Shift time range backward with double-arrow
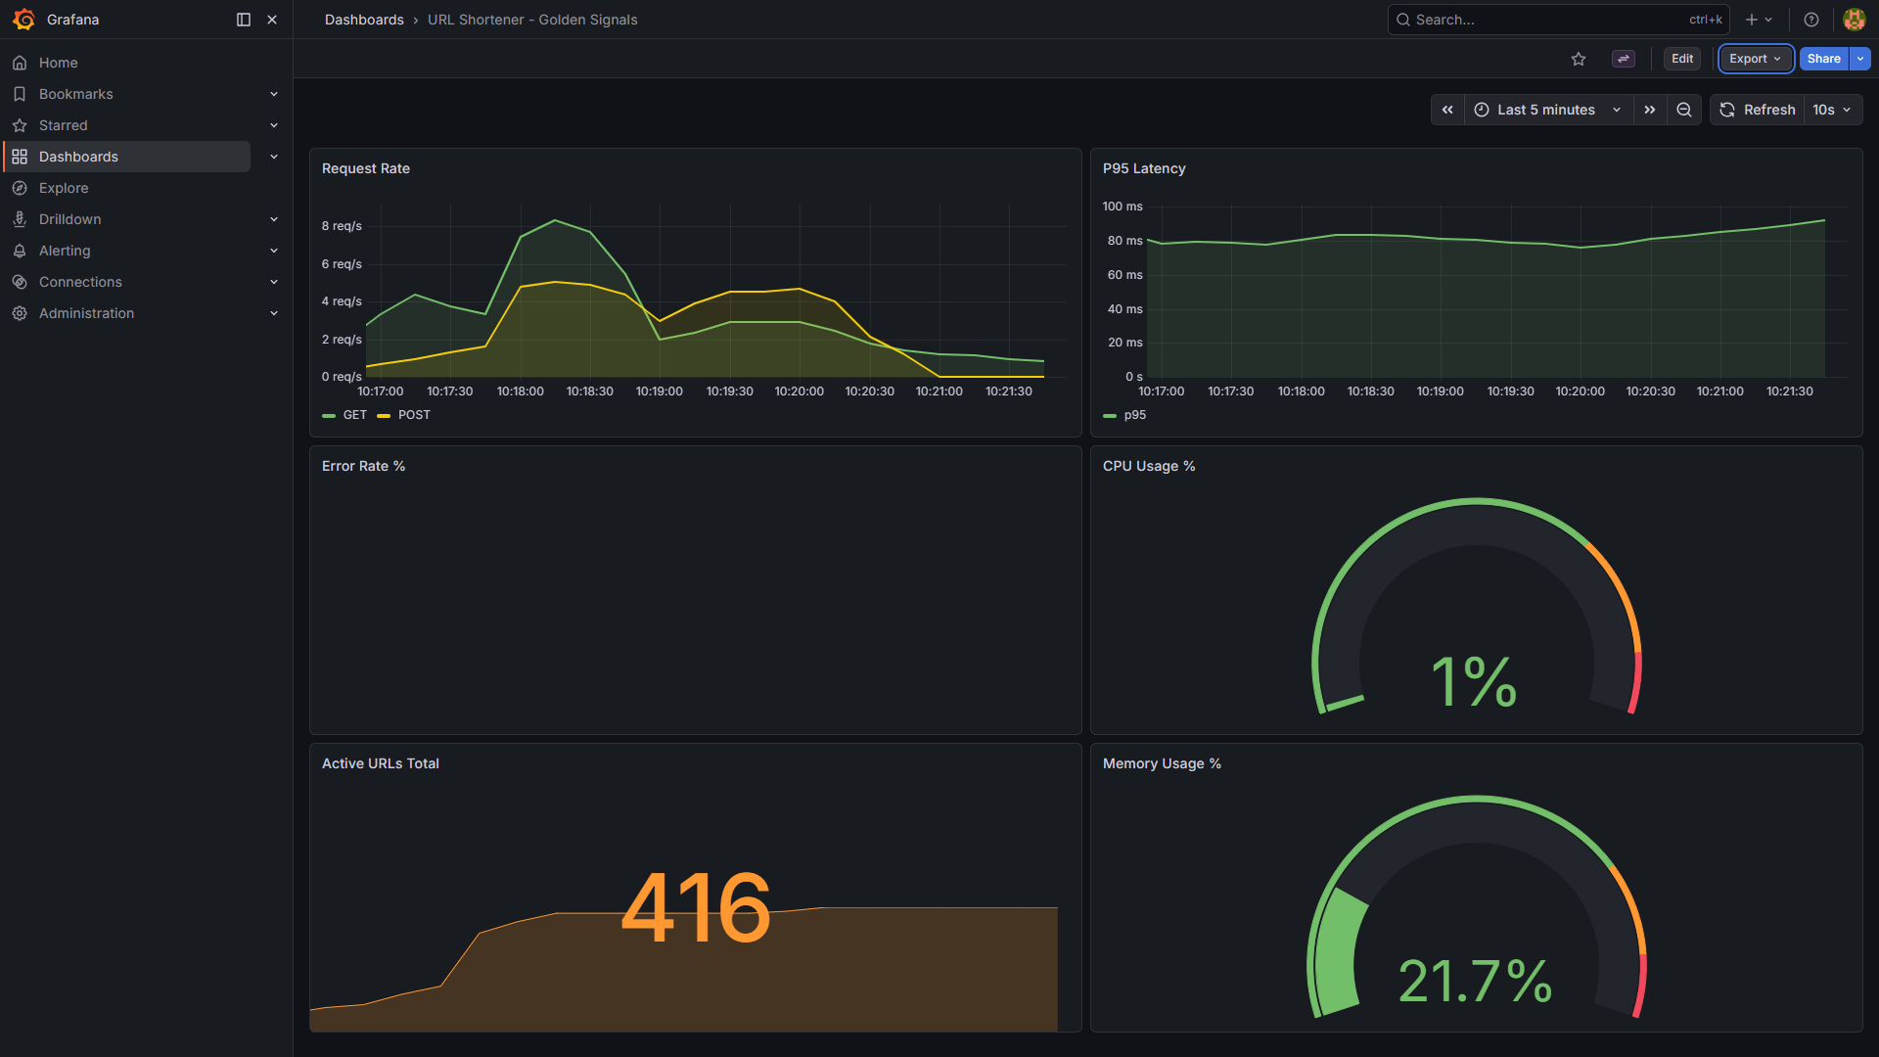This screenshot has height=1057, width=1879. pyautogui.click(x=1447, y=110)
